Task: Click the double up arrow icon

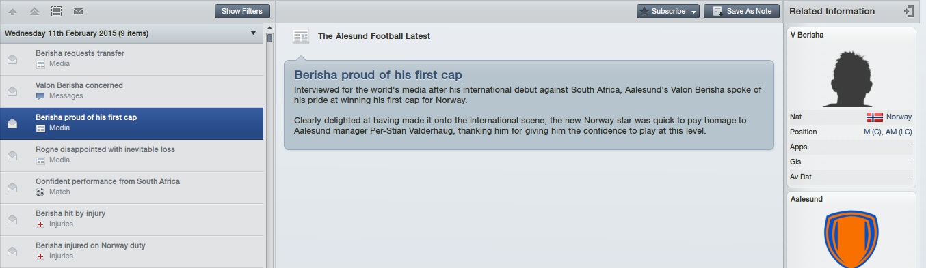Action: click(34, 12)
